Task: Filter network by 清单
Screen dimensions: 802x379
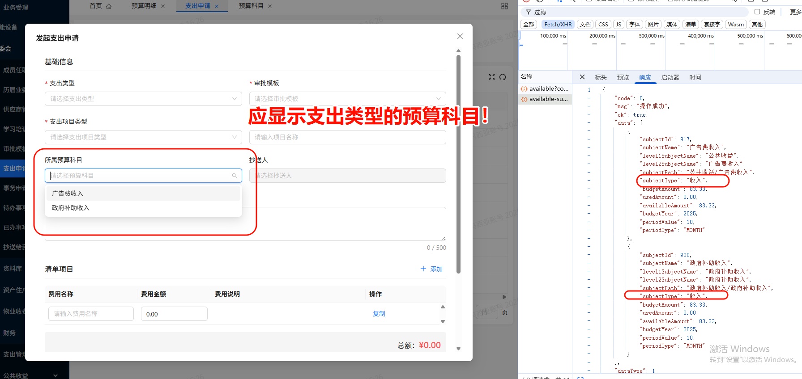Action: tap(691, 25)
